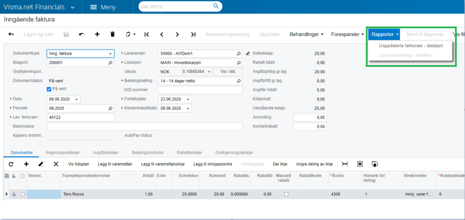Screen dimensions: 465x220
Task: Switch to Godkjenningsdetaljer tab
Action: point(235,153)
